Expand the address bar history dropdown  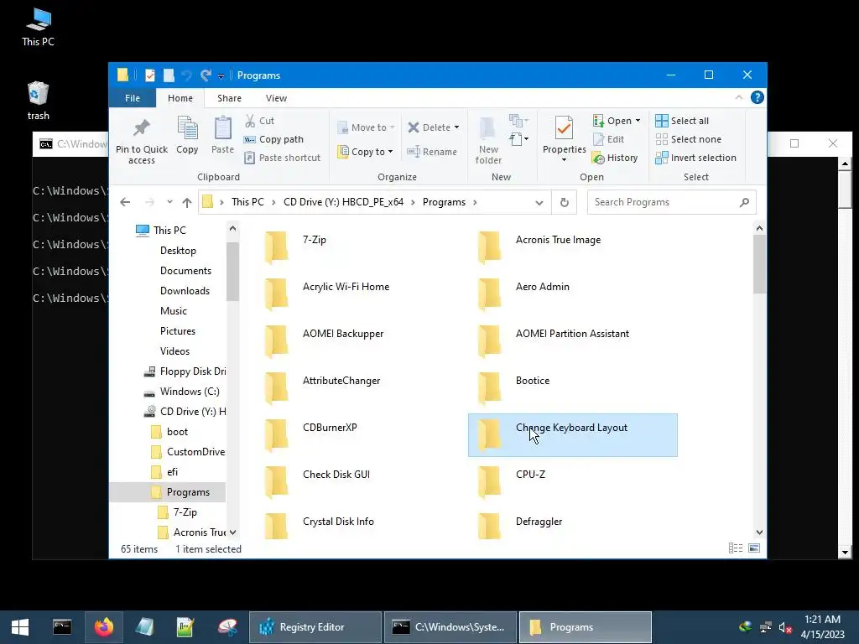pyautogui.click(x=539, y=203)
